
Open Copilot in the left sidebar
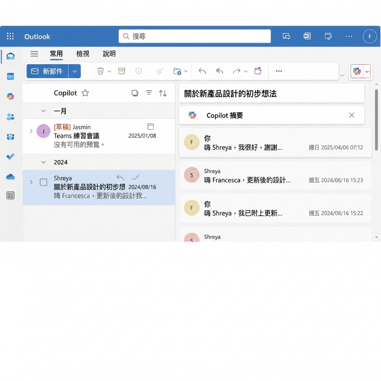coord(10,96)
